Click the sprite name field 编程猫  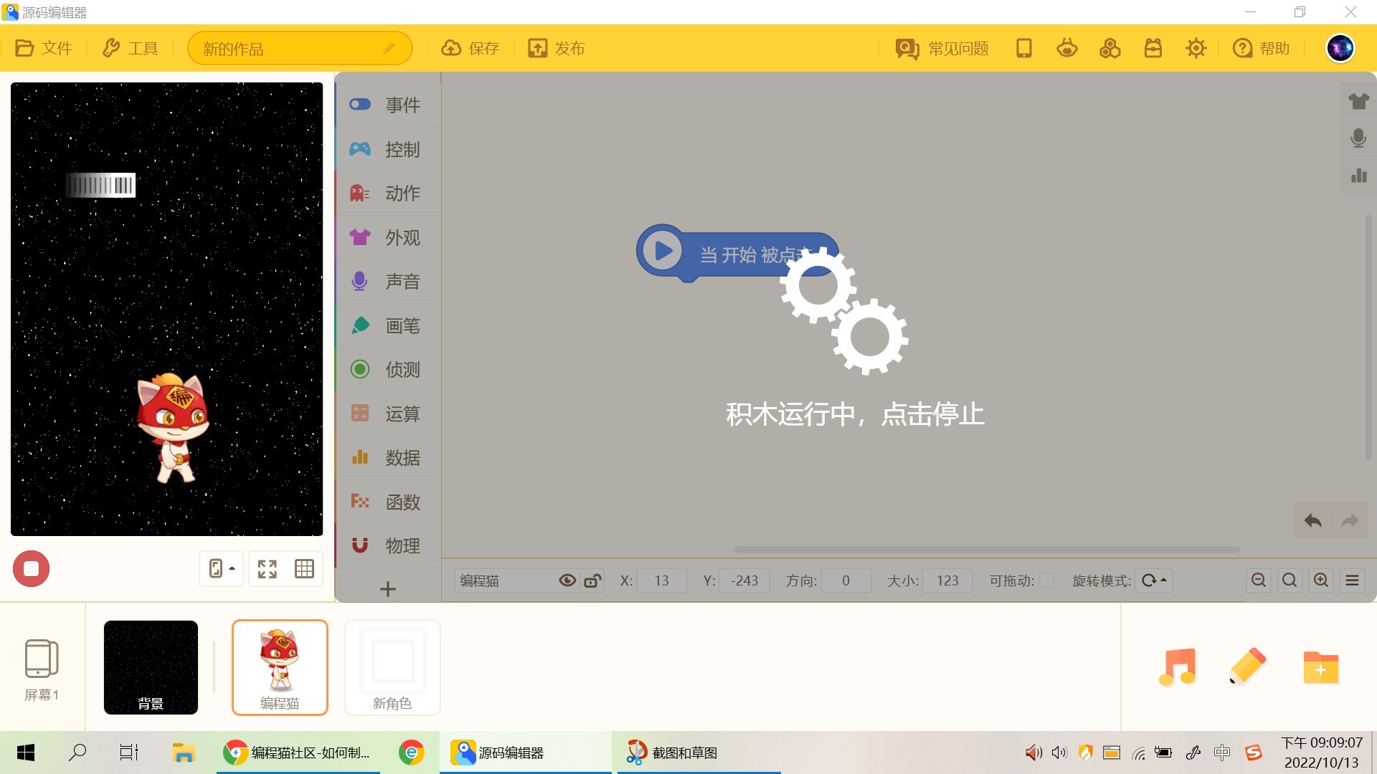tap(506, 580)
